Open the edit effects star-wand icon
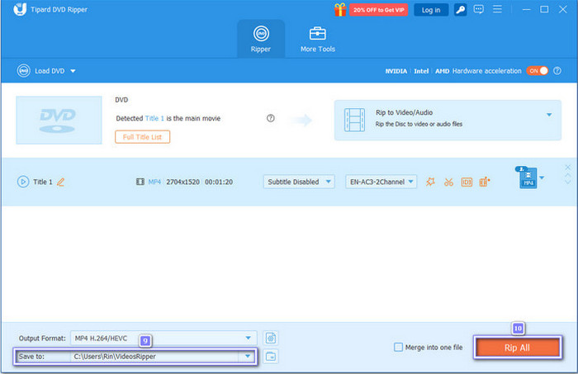 pyautogui.click(x=430, y=182)
